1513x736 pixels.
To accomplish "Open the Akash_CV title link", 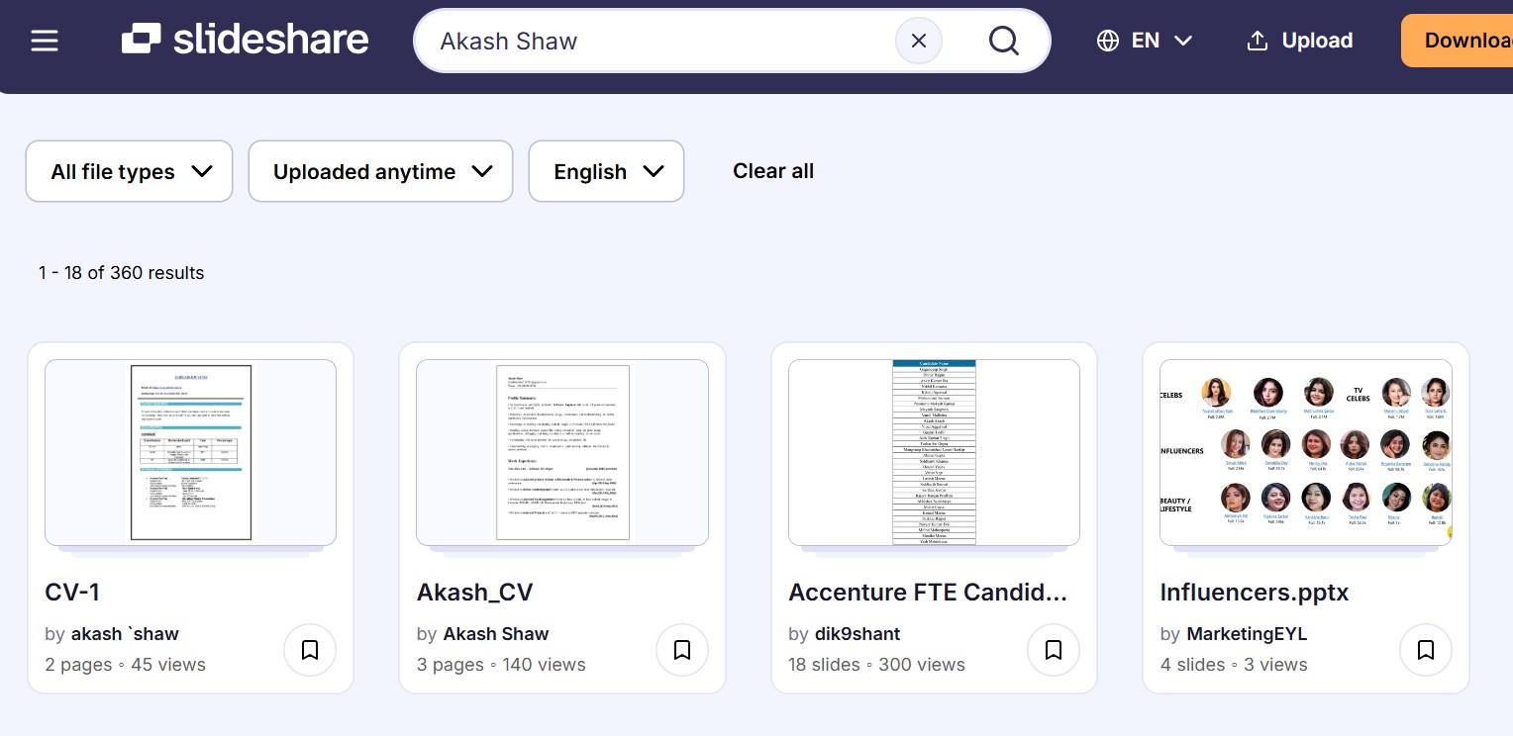I will pyautogui.click(x=475, y=592).
